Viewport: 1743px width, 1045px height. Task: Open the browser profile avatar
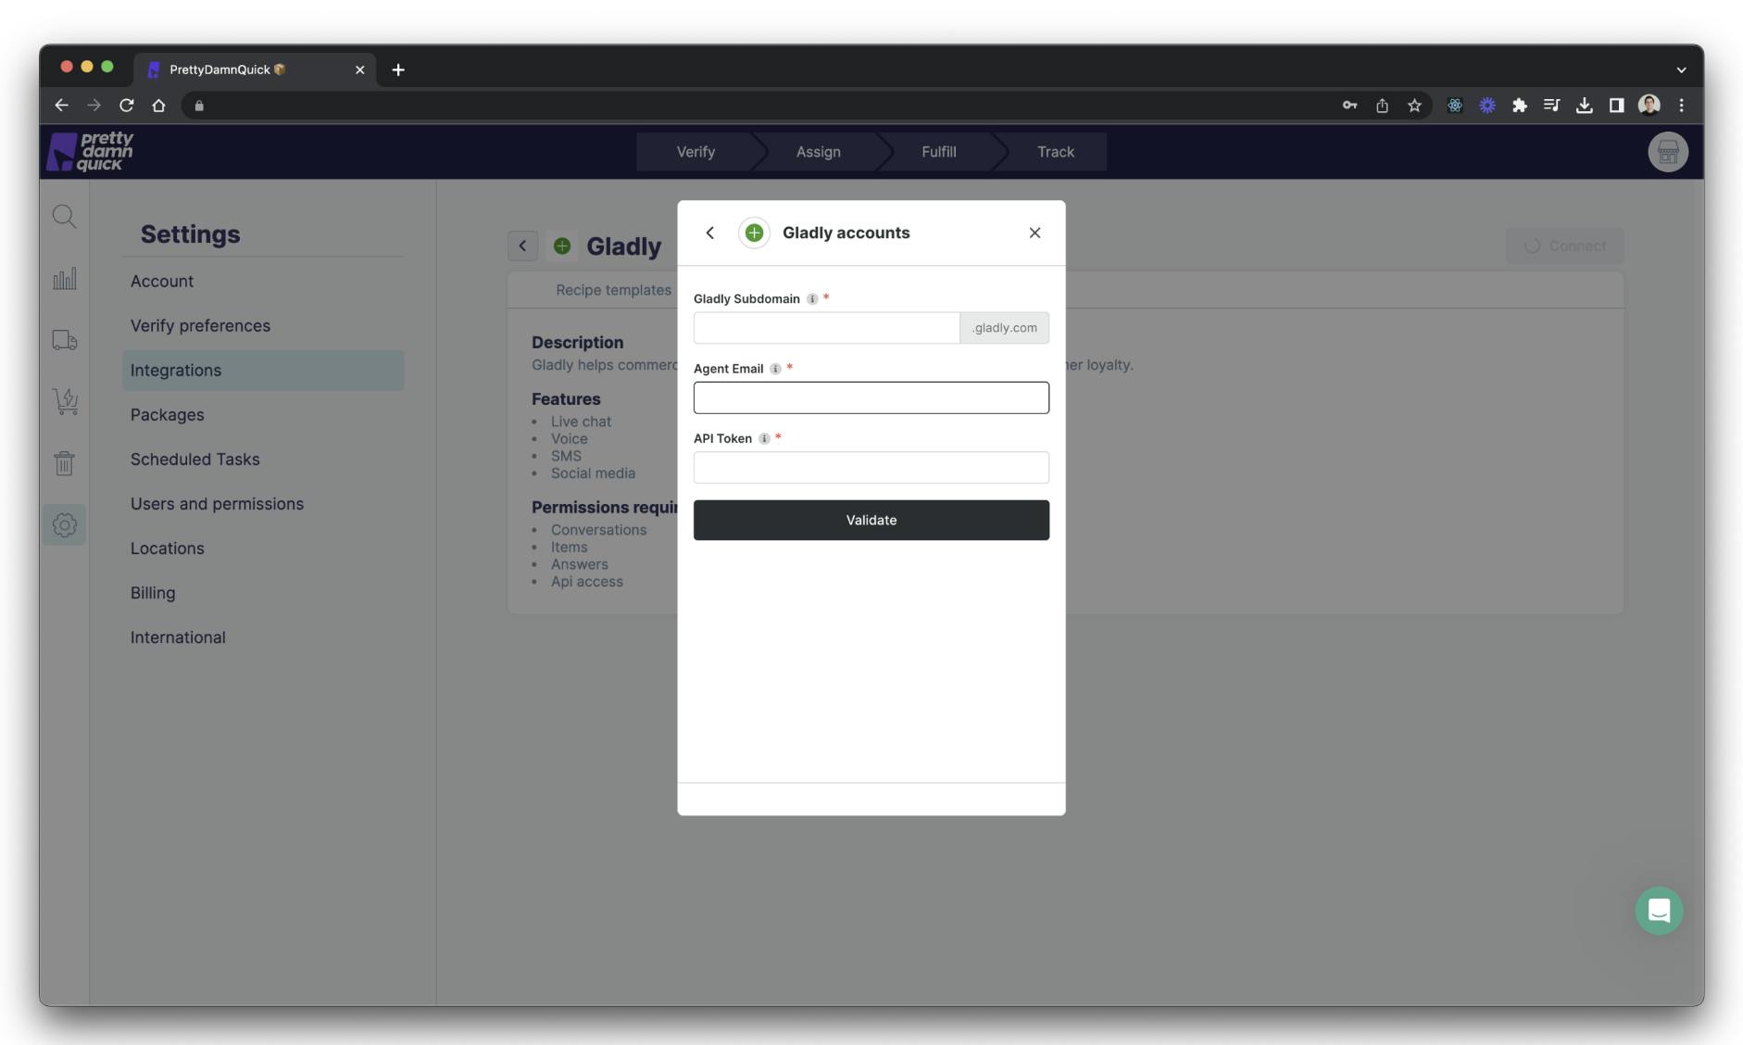click(1649, 106)
